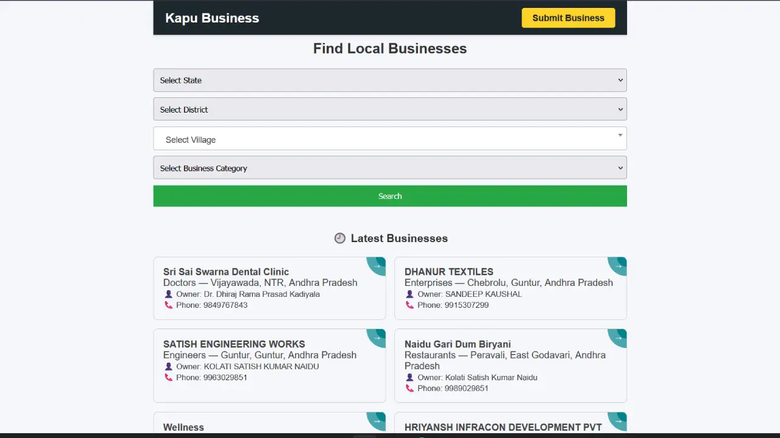Go to Kapu Business home title
Screen dimensions: 780x438
212,18
